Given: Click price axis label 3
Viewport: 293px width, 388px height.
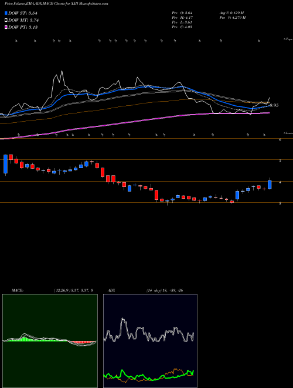Looking at the screenshot, I should 280,203.
